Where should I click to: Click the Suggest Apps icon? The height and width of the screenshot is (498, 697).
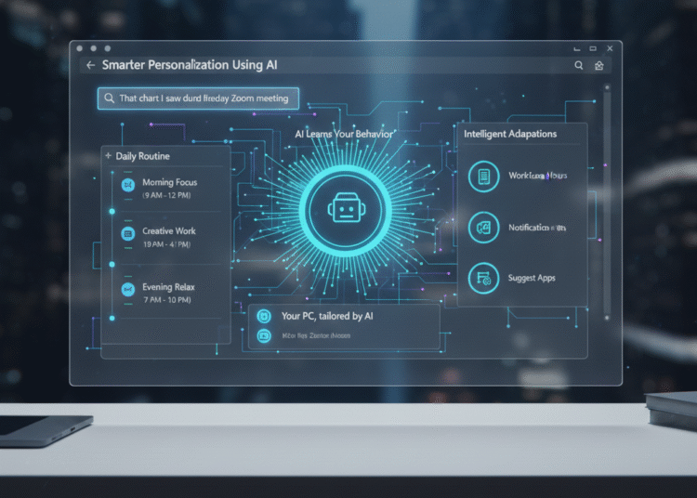483,278
